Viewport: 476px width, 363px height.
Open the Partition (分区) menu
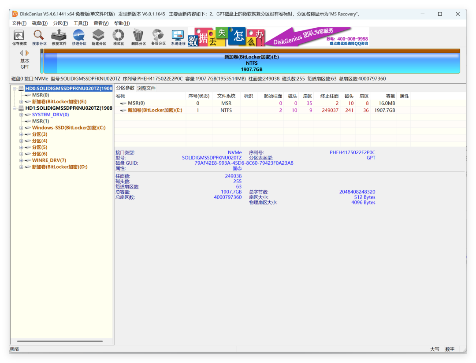point(60,23)
